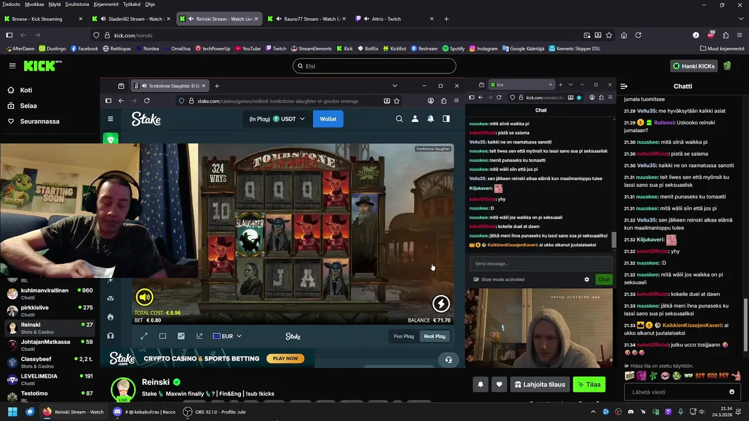Open the StreamElements bookmark
Image resolution: width=749 pixels, height=421 pixels.
point(311,49)
